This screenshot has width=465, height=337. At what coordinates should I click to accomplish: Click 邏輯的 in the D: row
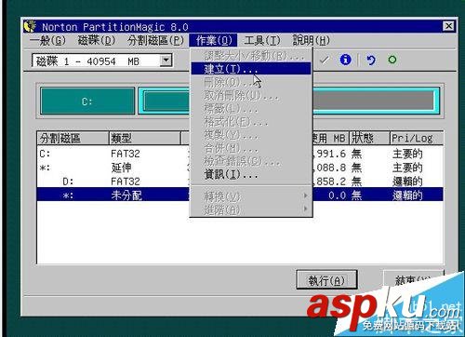(407, 182)
